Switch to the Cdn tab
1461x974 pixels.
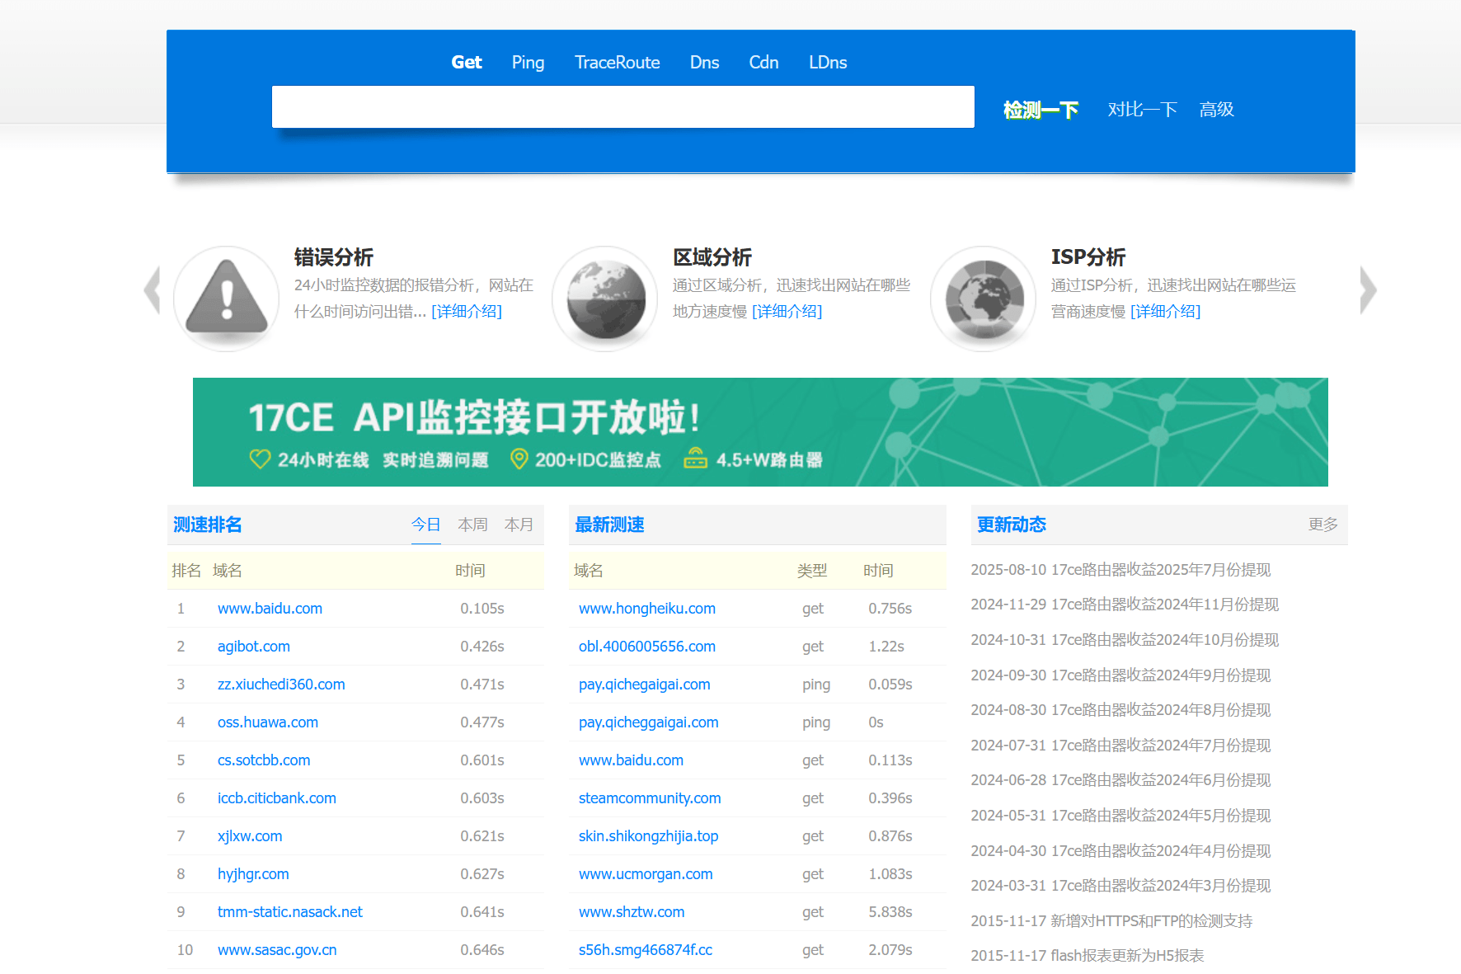pos(763,63)
